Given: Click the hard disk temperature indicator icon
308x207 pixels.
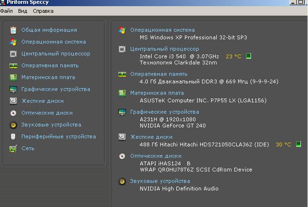Looking at the screenshot, I should coord(298,144).
